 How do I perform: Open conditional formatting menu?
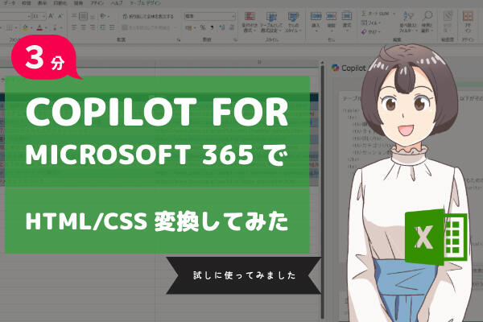tap(250, 23)
